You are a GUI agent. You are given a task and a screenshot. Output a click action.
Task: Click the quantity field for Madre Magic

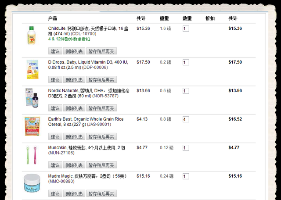[186, 176]
